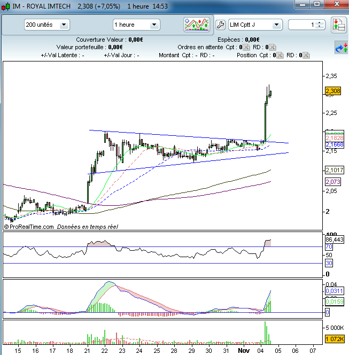
Task: Close the ROYAL IMTECH chart window
Action: 337,4
